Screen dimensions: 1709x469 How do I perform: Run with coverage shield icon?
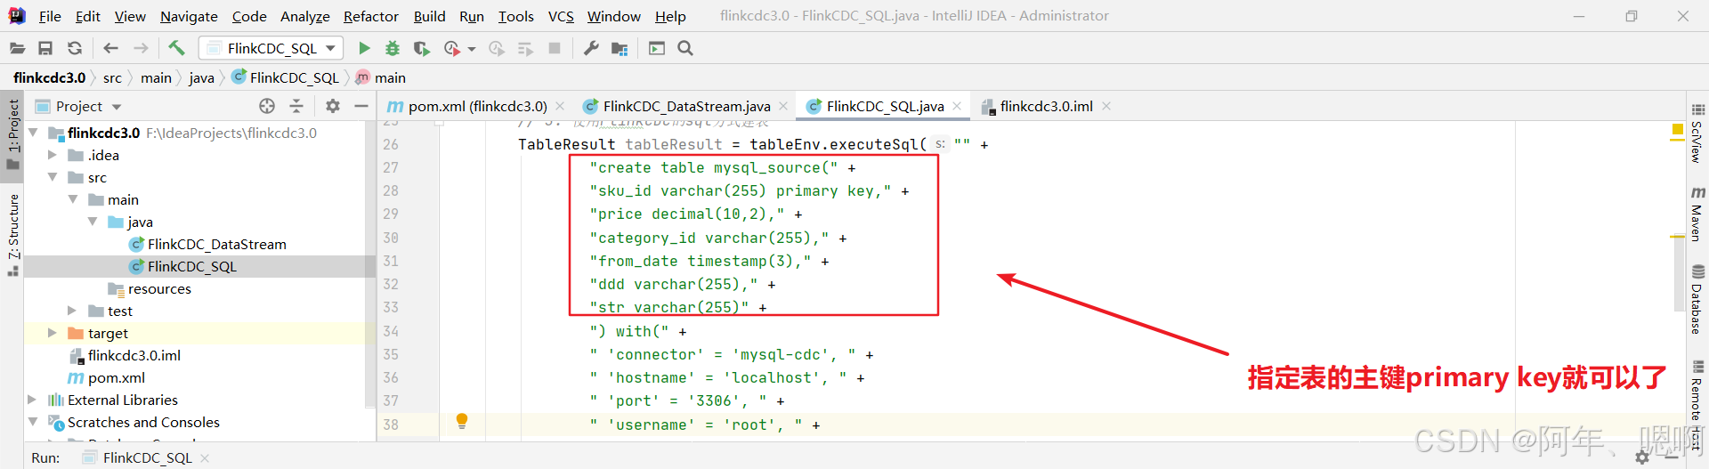point(422,48)
